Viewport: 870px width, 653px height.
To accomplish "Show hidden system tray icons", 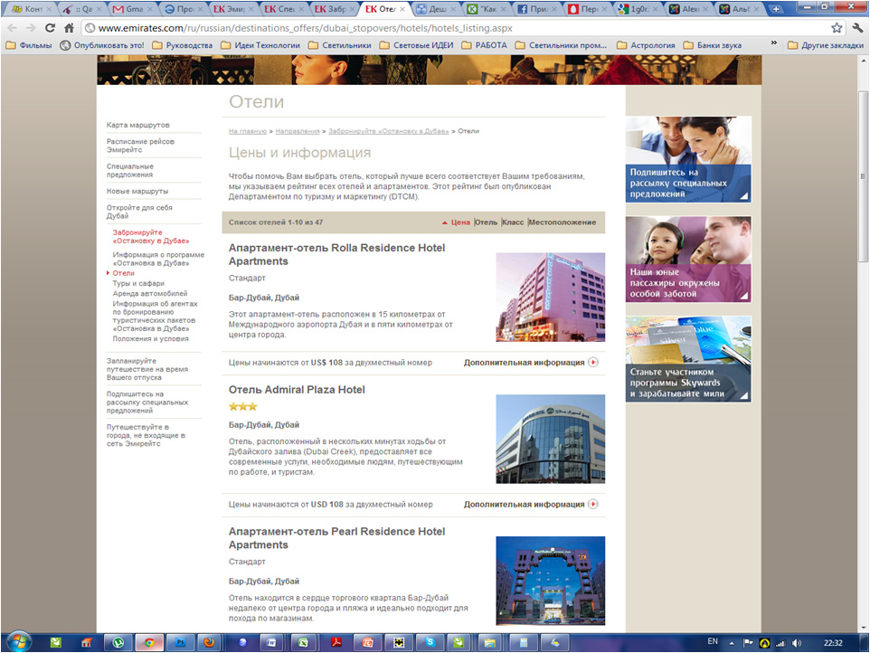I will click(x=732, y=644).
